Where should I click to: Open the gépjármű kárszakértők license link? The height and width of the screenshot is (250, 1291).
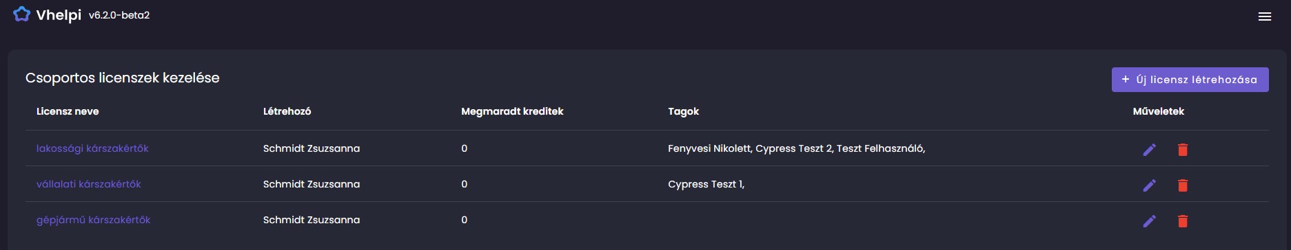coord(93,220)
